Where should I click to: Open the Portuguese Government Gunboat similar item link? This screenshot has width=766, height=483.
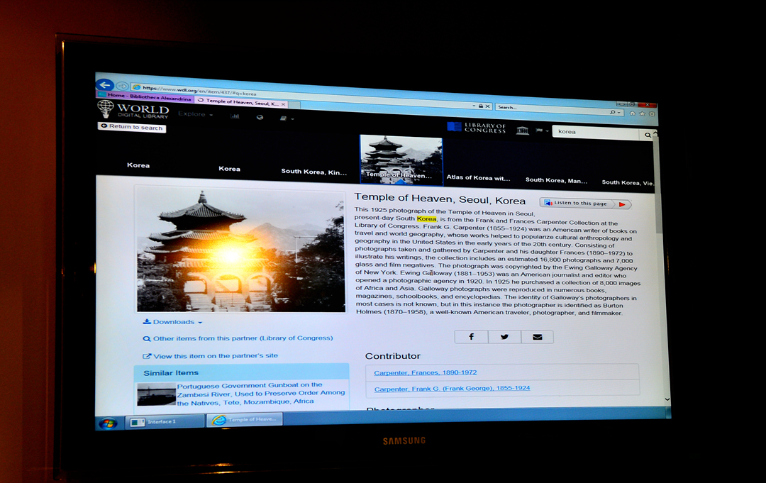tap(261, 394)
